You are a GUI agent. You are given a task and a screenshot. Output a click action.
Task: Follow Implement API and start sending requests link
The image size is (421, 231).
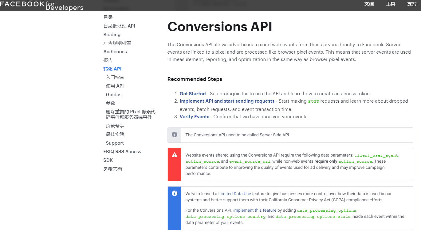[x=227, y=101]
